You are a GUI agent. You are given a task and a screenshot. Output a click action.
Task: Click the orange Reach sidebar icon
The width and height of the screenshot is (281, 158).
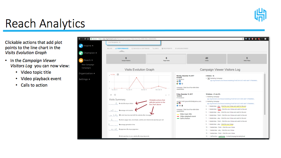point(81,60)
